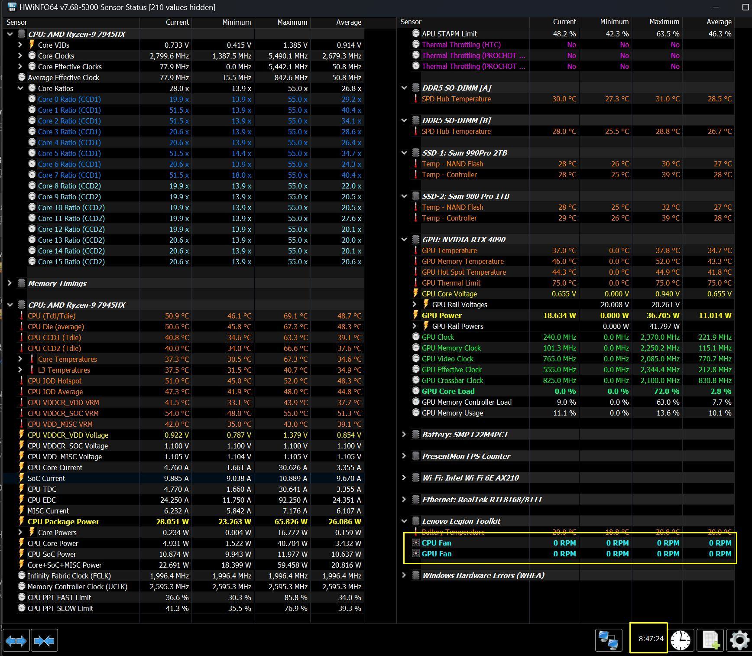This screenshot has height=656, width=752.
Task: Click the CPU Fan sensor icon
Action: click(x=415, y=543)
